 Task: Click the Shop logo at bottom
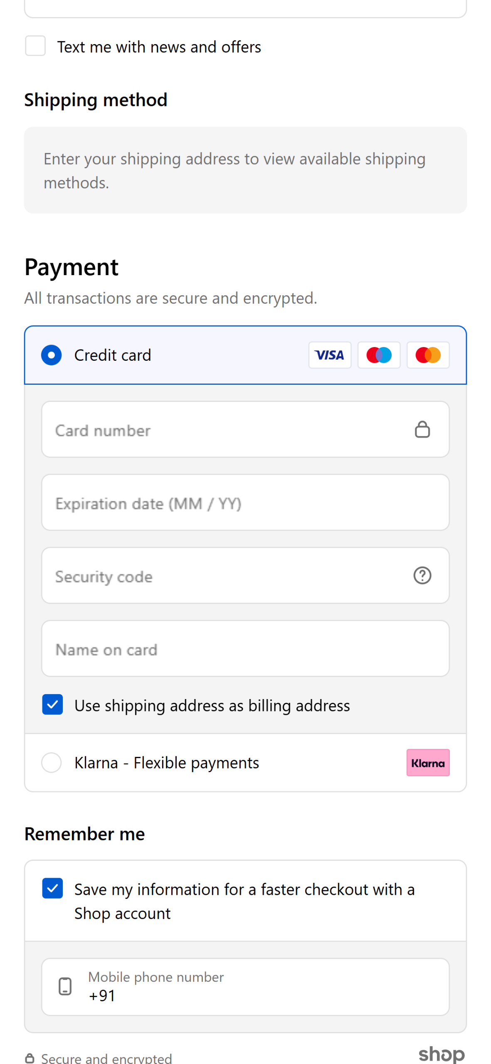(441, 1054)
